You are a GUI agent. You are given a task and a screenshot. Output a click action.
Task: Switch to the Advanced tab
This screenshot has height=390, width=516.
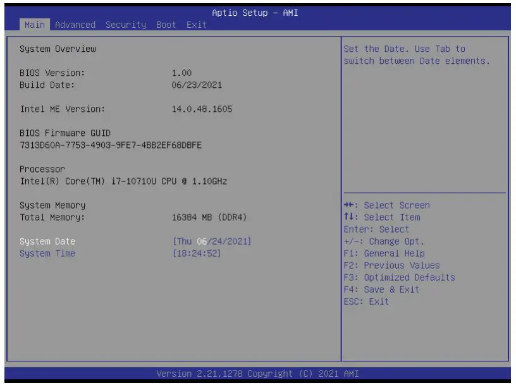click(75, 25)
